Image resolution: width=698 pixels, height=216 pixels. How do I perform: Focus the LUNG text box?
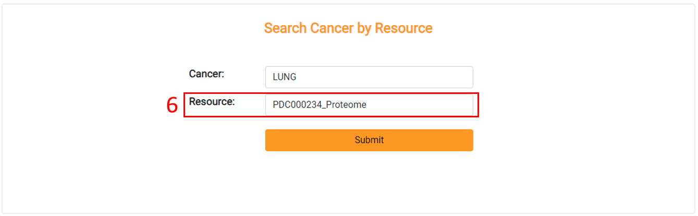(x=369, y=77)
